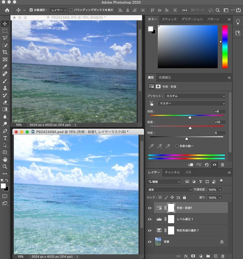This screenshot has width=243, height=259.
Task: Hide the レベル補正 1 layer
Action: click(150, 219)
